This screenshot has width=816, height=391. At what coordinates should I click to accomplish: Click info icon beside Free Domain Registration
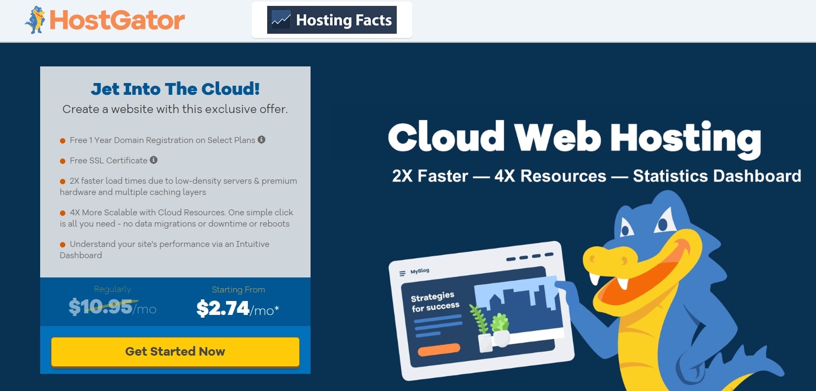click(261, 139)
